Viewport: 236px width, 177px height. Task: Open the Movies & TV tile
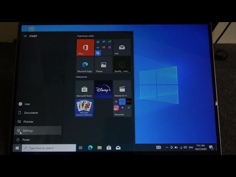coord(122,89)
